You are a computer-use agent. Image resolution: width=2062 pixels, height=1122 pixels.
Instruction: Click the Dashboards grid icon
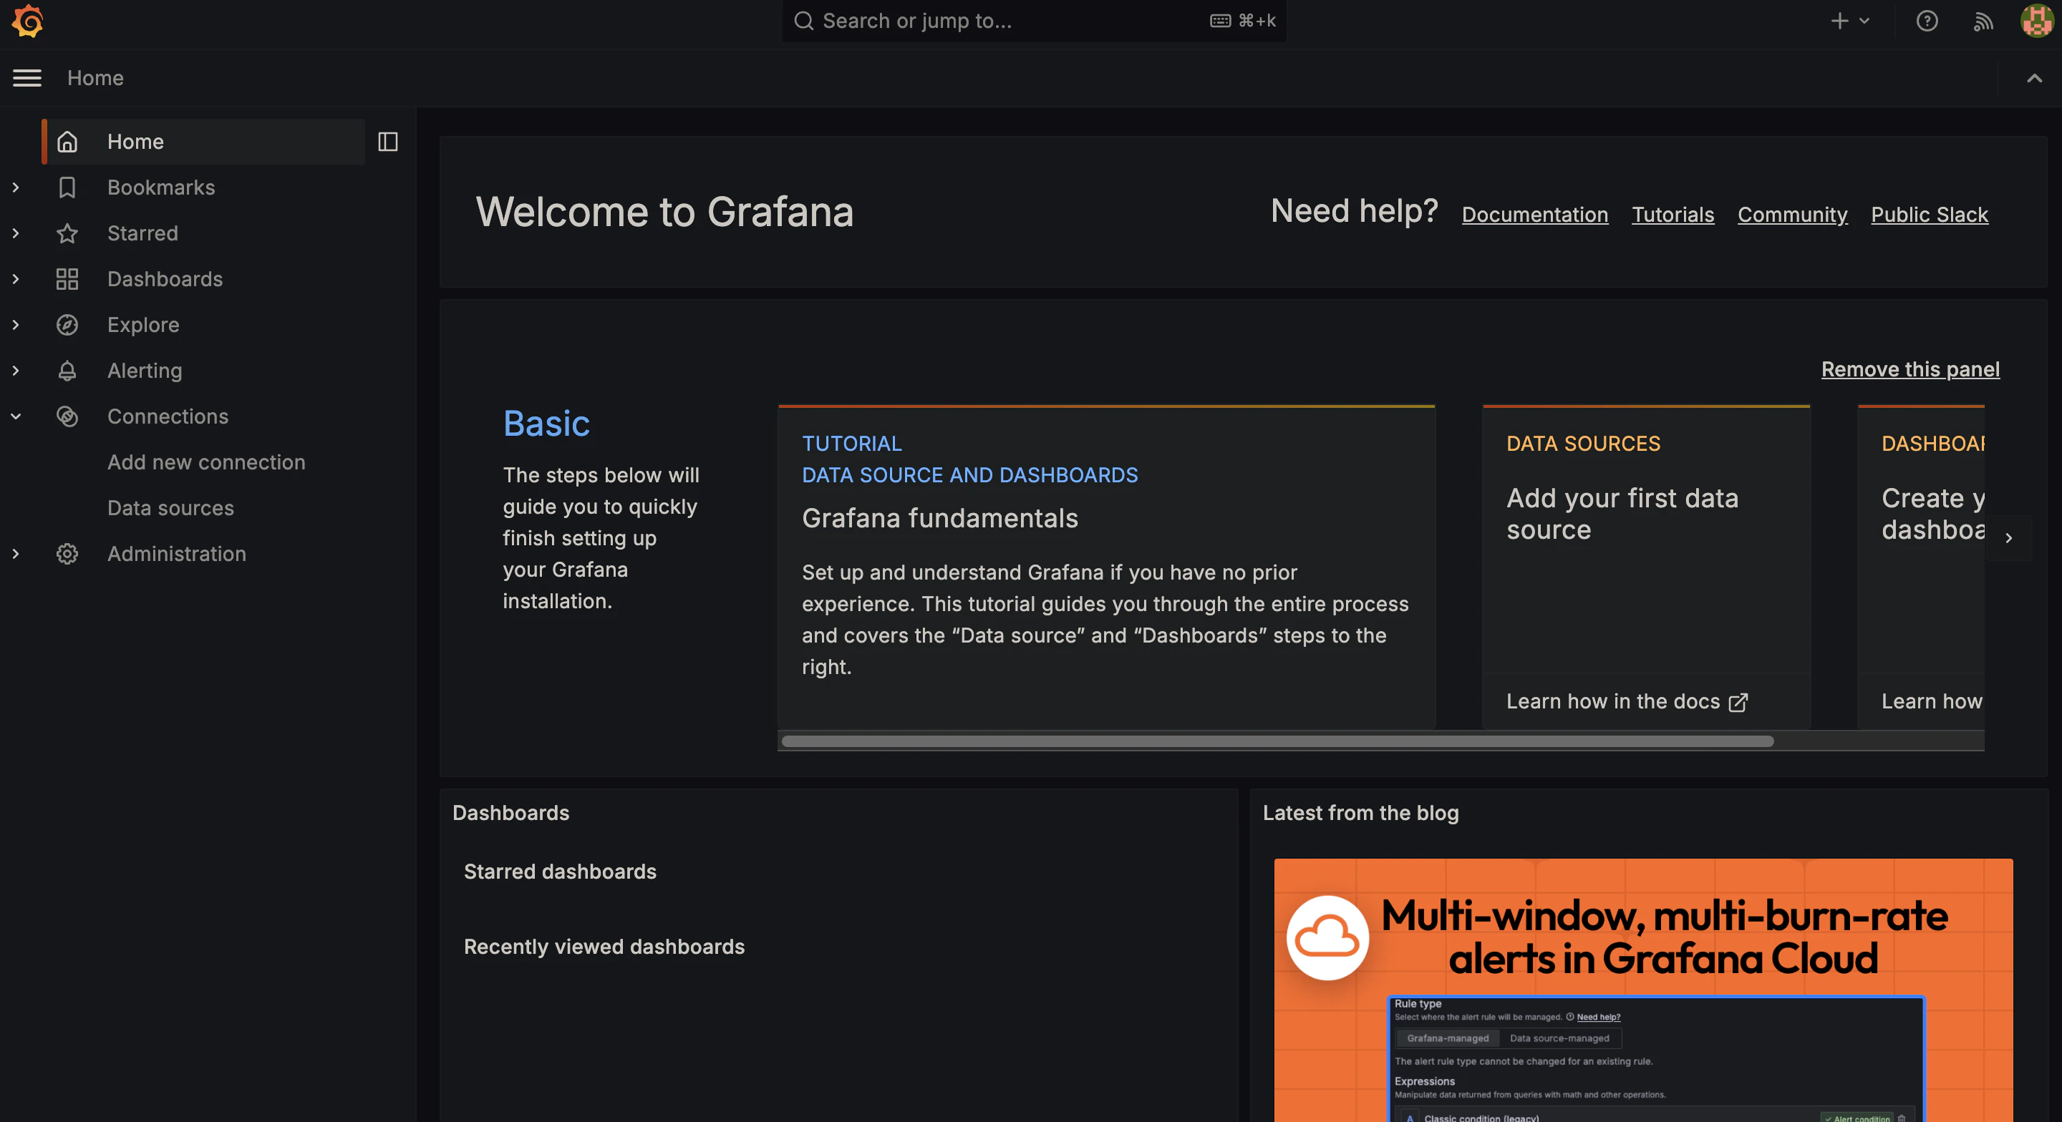pos(67,278)
